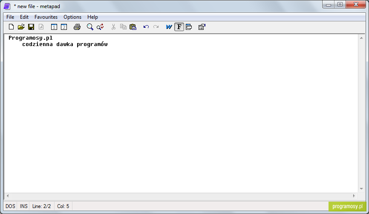Open the Edit menu
This screenshot has width=369, height=214.
tap(24, 17)
